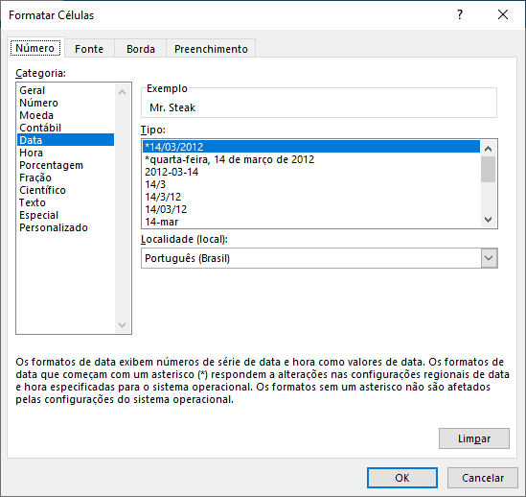Screen dimensions: 526x497
Task: Switch to the Fonte tab
Action: tap(89, 49)
